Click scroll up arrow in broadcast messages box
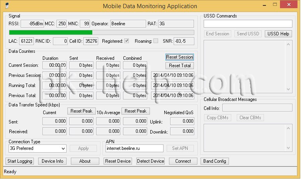 288,128
